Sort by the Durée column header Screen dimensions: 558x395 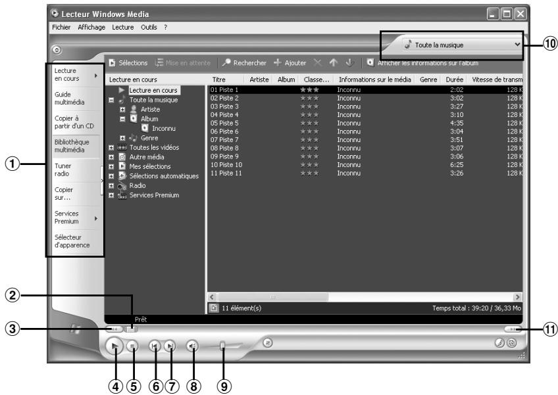[455, 80]
